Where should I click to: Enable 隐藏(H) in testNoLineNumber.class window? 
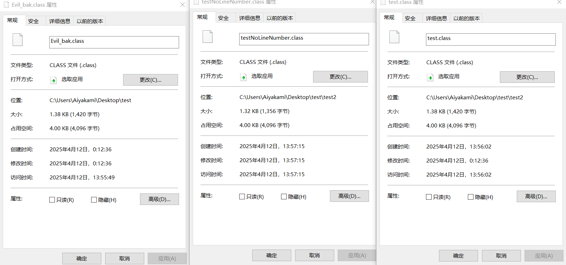(284, 197)
